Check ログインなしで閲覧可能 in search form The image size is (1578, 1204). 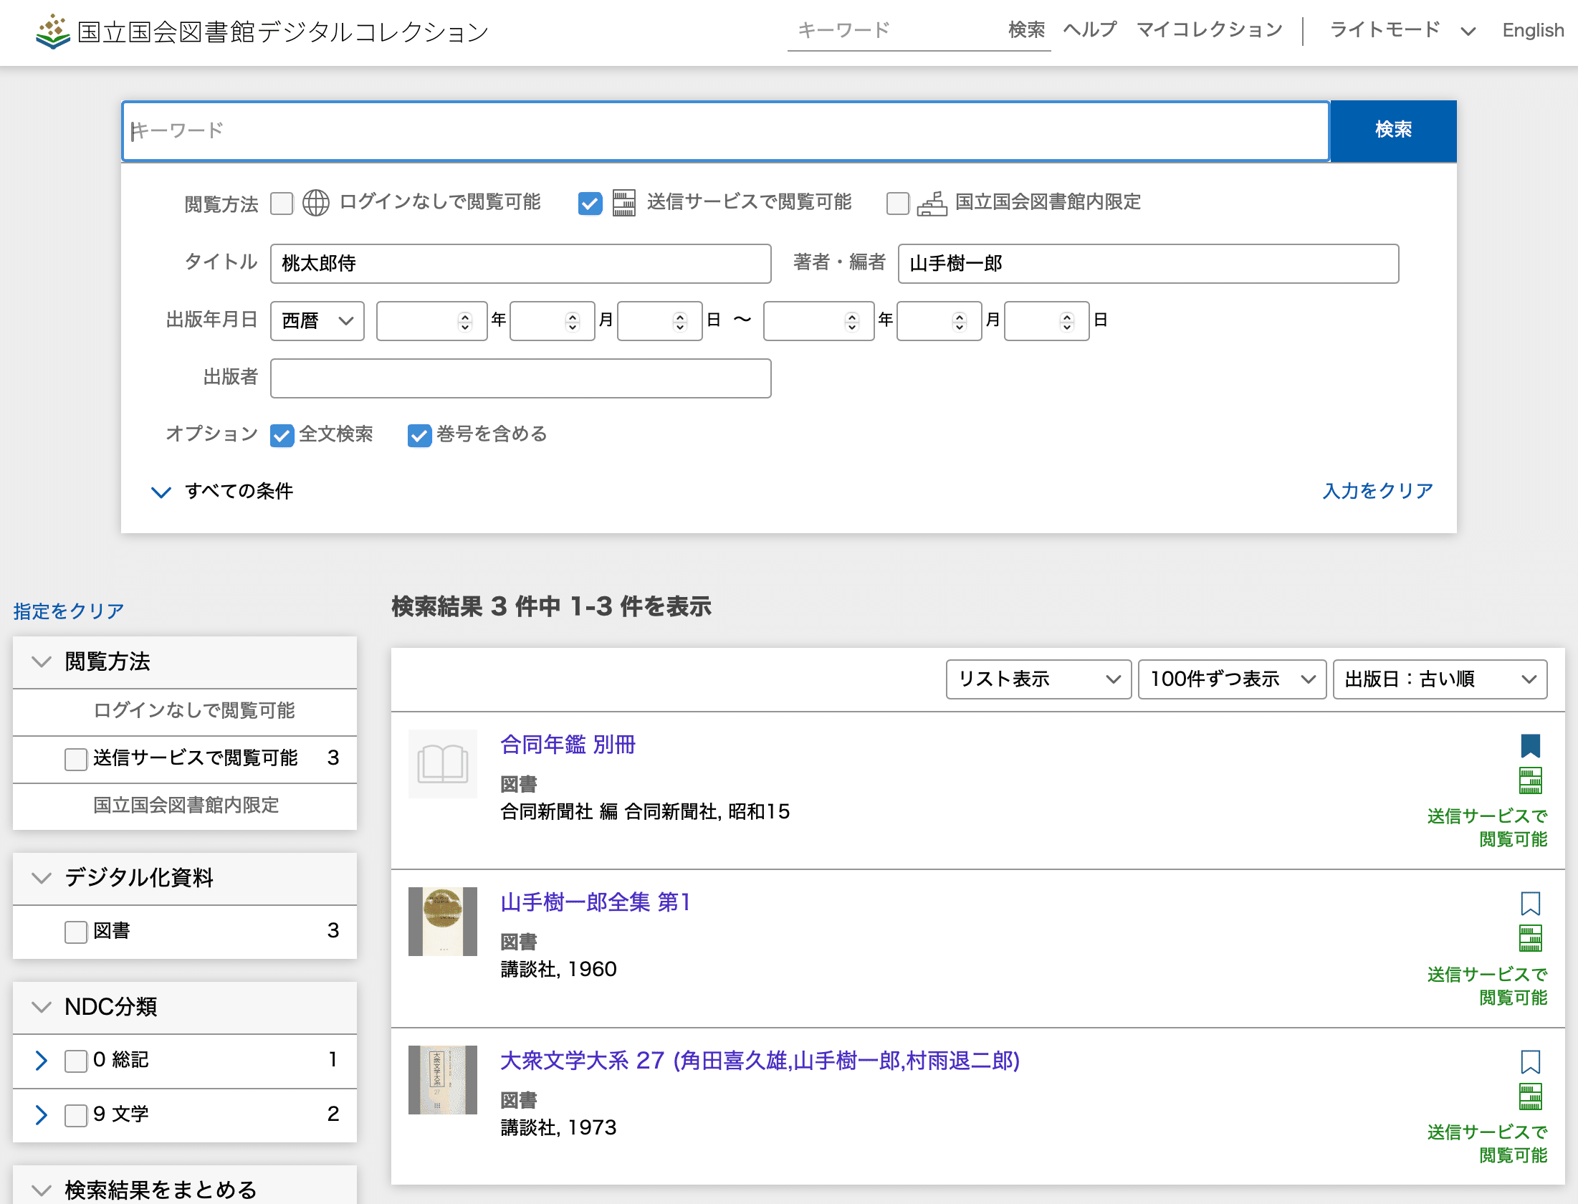coord(282,204)
